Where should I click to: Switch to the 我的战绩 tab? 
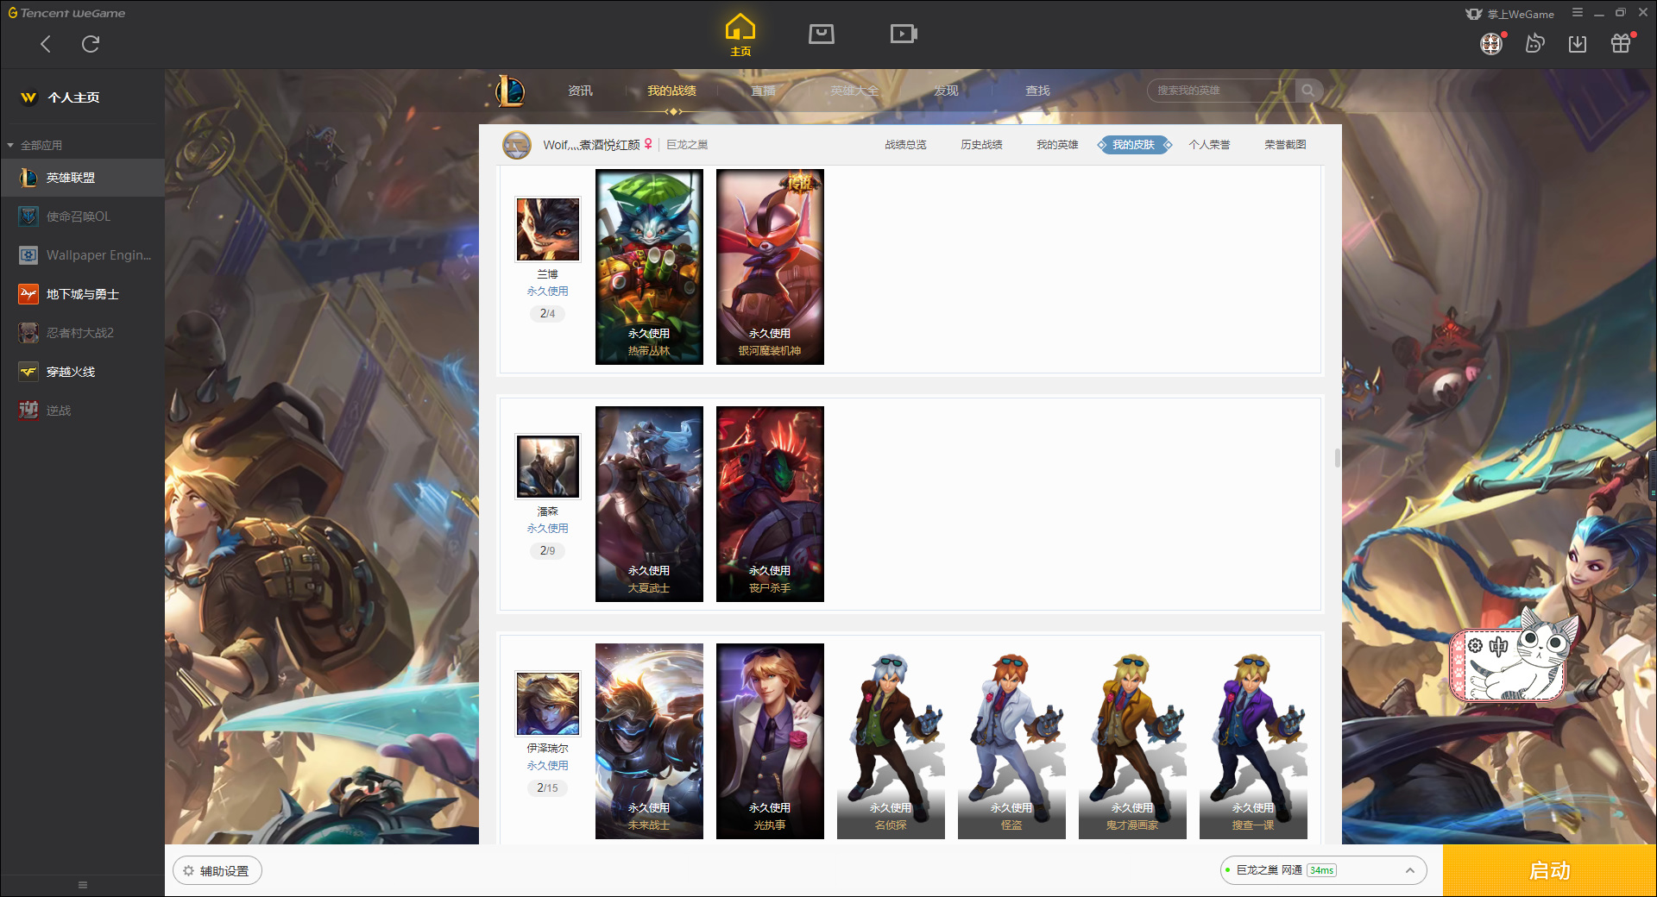[671, 91]
